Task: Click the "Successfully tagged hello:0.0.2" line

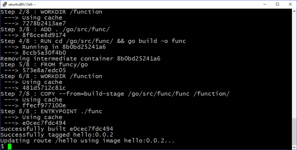Action: pos(57,135)
